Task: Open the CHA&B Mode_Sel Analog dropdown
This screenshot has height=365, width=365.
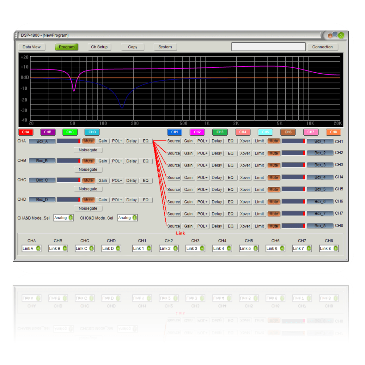Action: click(x=64, y=218)
